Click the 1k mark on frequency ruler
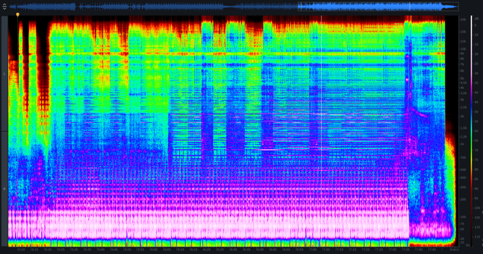Screen dimensions: 483x254 [x=463, y=144]
